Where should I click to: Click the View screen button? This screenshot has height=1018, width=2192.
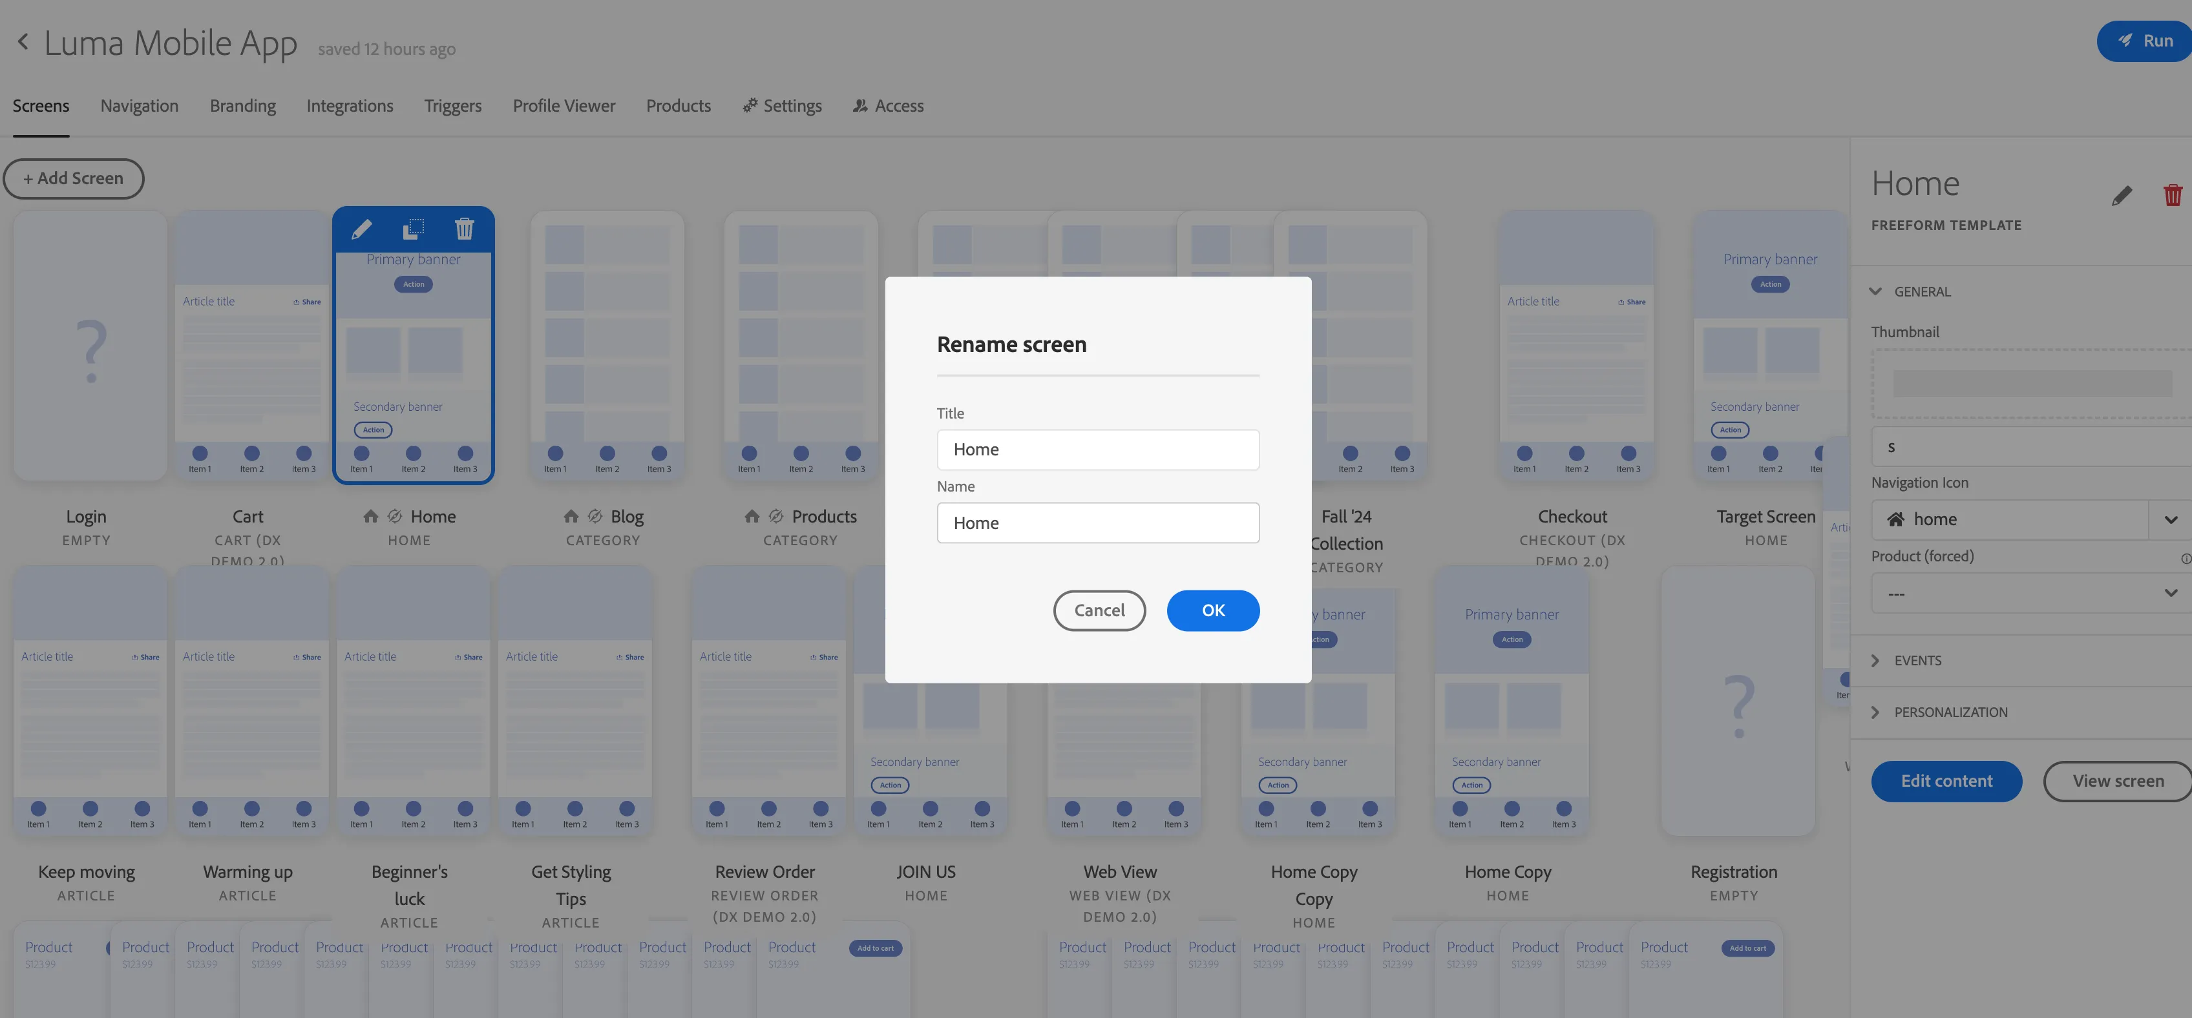pos(2117,782)
